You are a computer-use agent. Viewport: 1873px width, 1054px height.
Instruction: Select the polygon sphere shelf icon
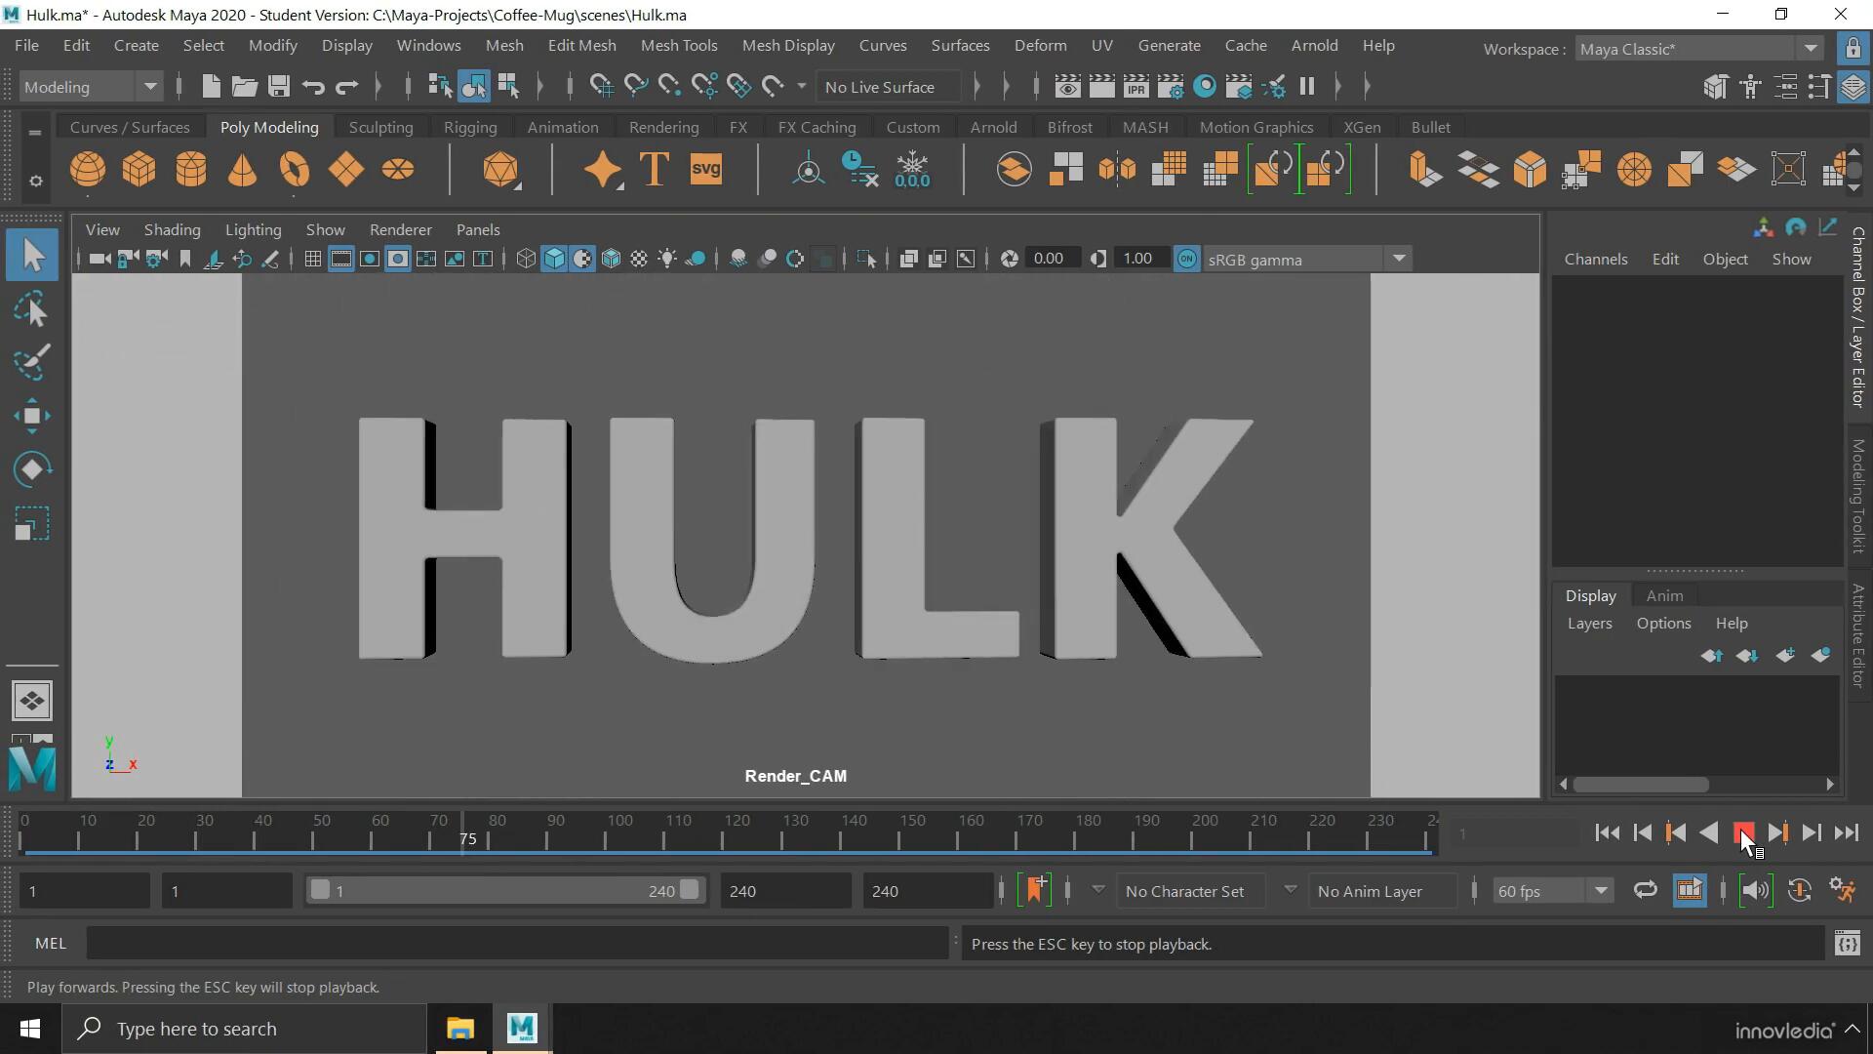click(x=88, y=170)
